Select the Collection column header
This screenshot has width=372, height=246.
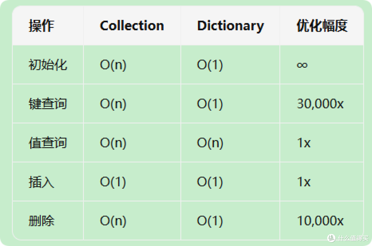(x=132, y=25)
